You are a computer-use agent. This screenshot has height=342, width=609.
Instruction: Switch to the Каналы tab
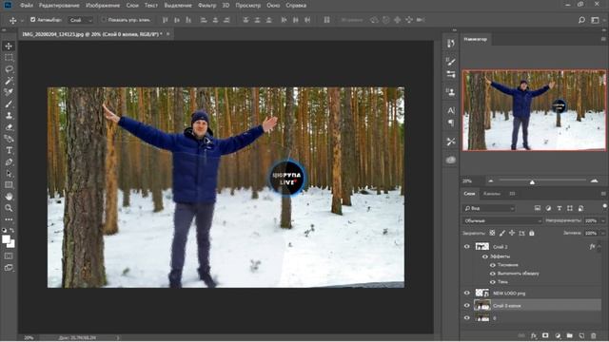coord(492,194)
